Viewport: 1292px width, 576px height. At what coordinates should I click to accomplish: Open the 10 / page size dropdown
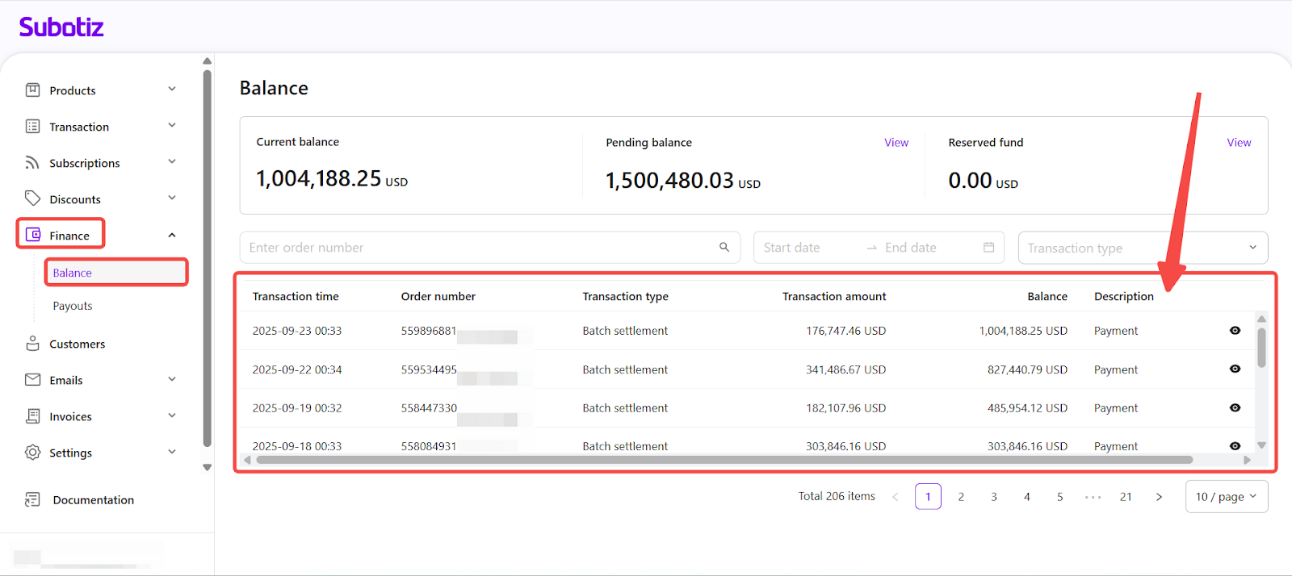pos(1226,497)
